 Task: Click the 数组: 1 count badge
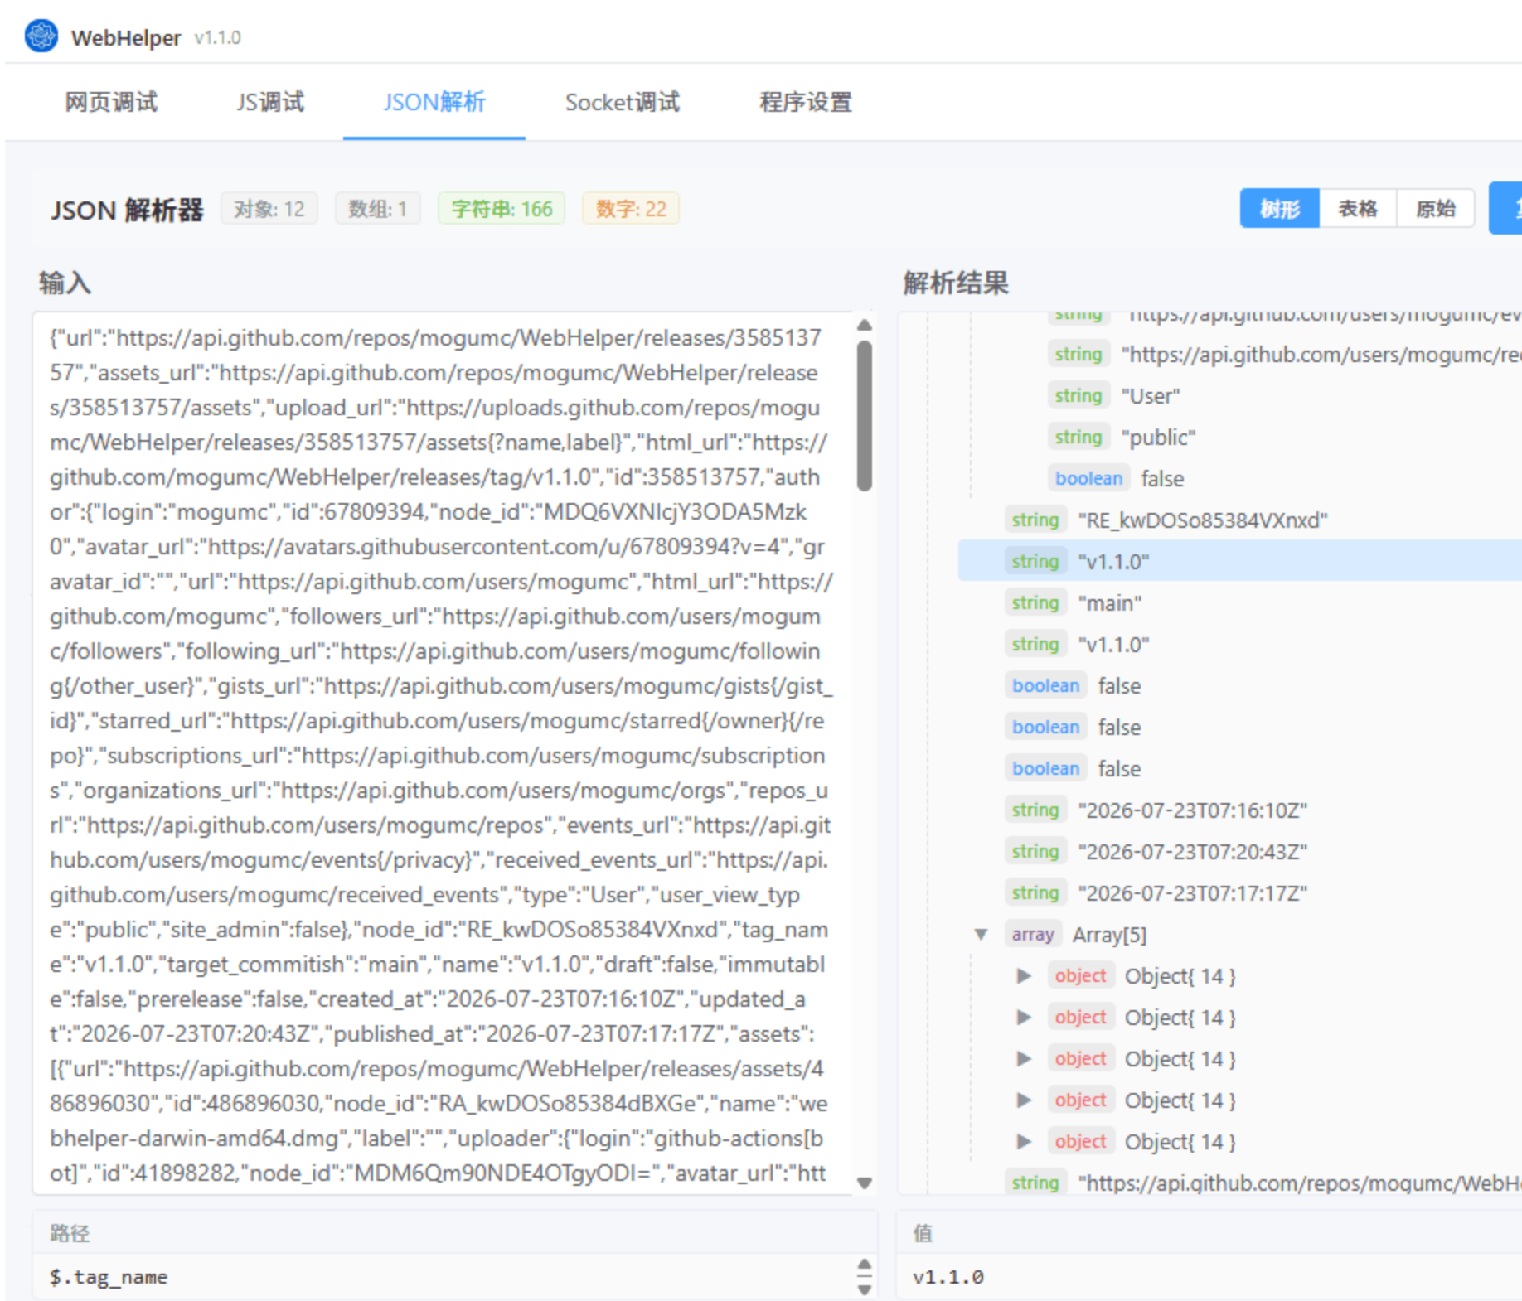(377, 209)
